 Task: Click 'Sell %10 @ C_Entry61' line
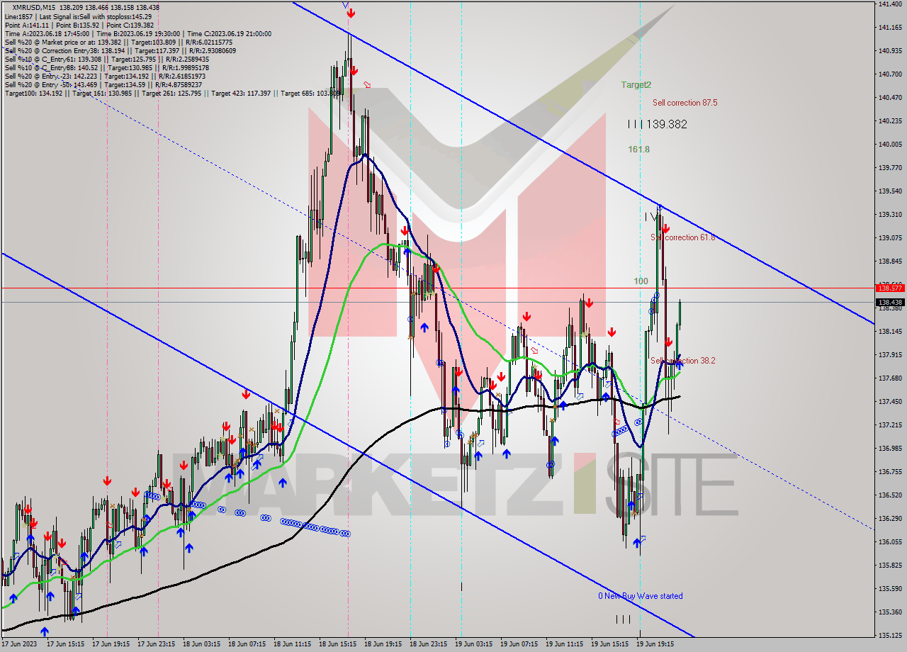pyautogui.click(x=106, y=60)
